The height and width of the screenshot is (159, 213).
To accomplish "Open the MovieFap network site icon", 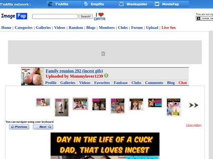I will 157,4.
